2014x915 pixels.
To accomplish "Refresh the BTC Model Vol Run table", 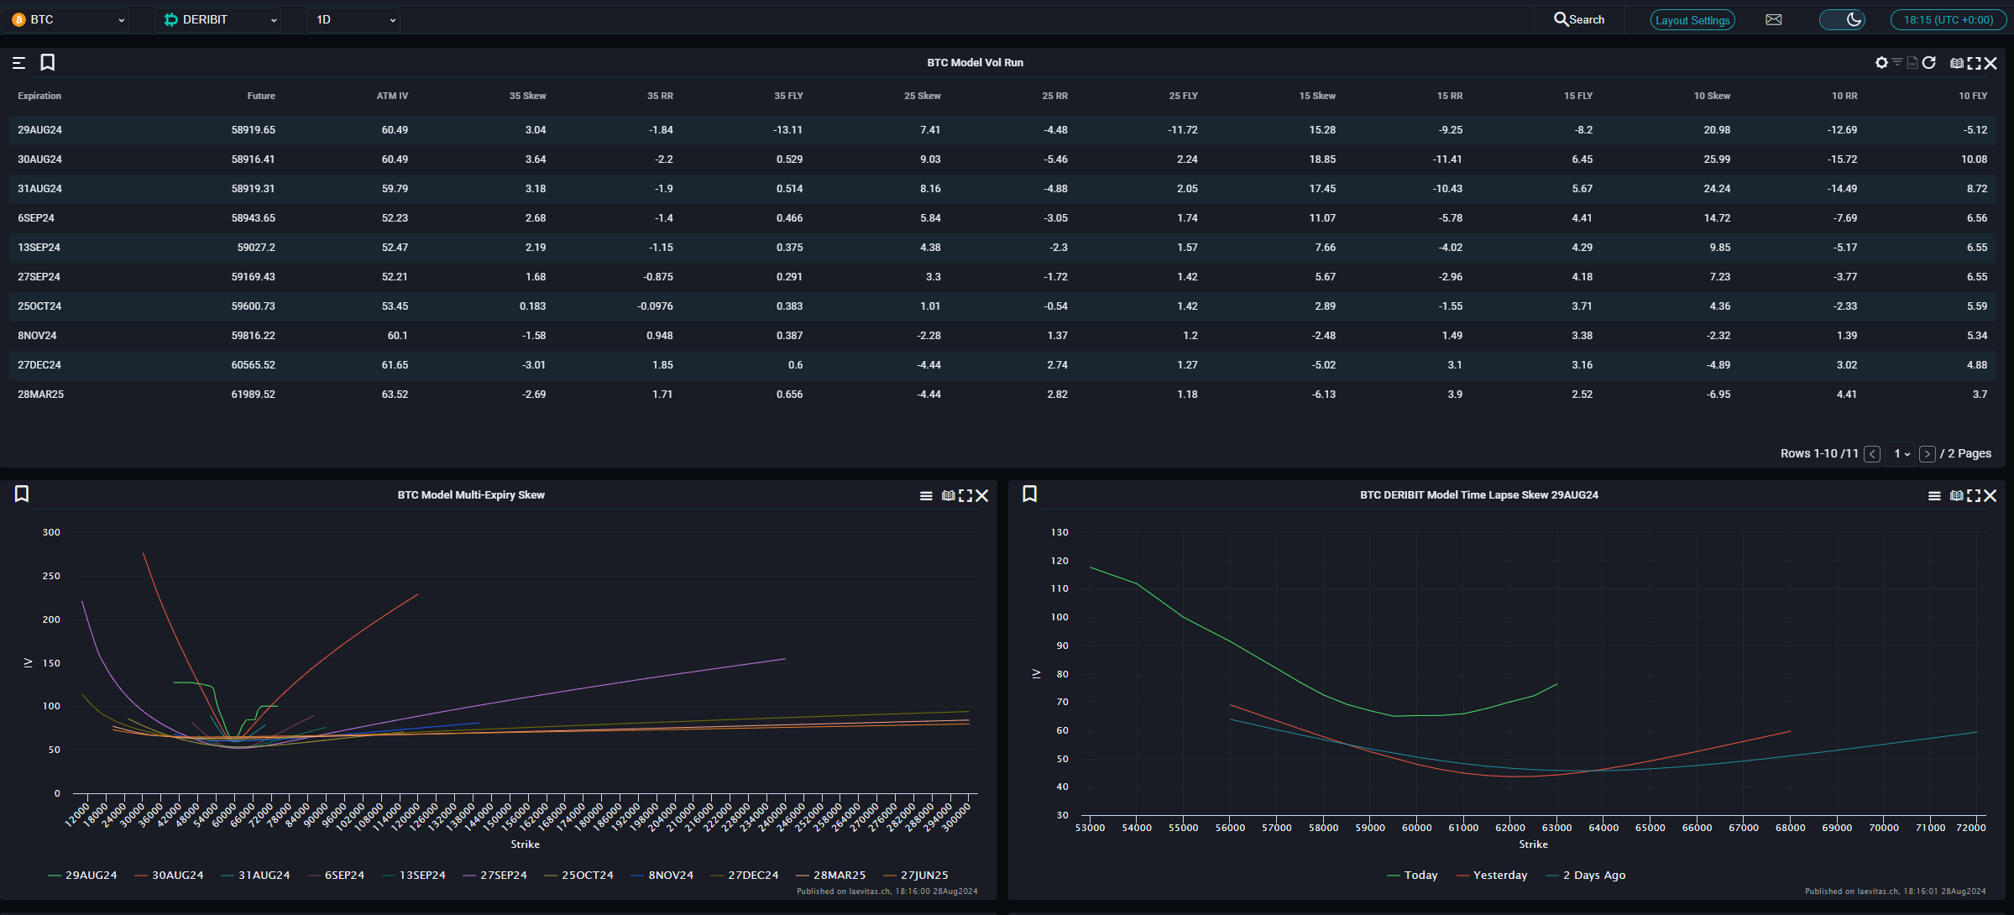I will tap(1929, 63).
